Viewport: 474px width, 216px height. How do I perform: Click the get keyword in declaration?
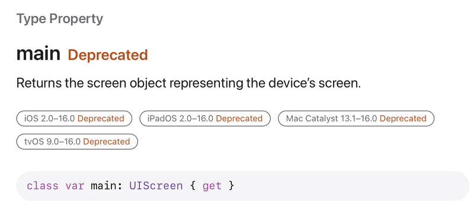coord(212,185)
